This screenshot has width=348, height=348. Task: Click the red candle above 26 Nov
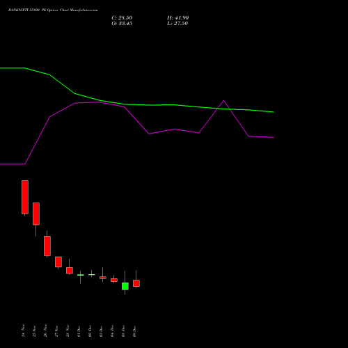point(47,246)
